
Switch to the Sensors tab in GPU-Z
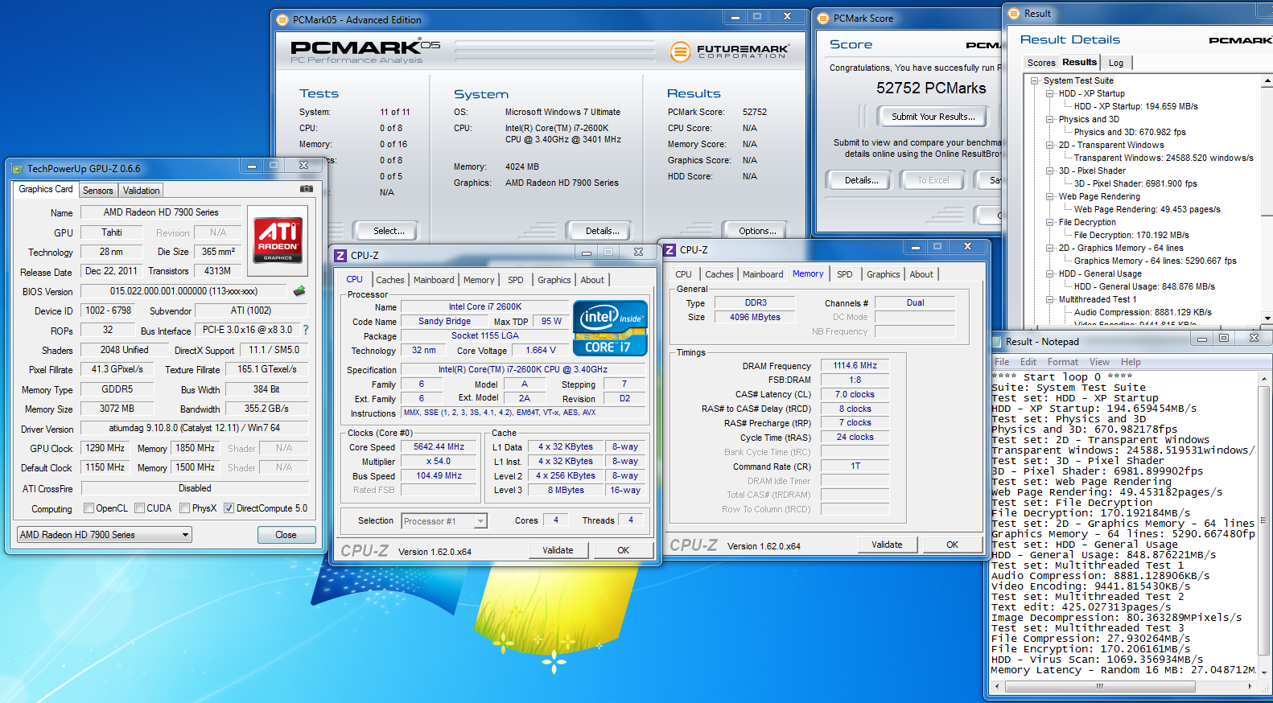point(98,191)
